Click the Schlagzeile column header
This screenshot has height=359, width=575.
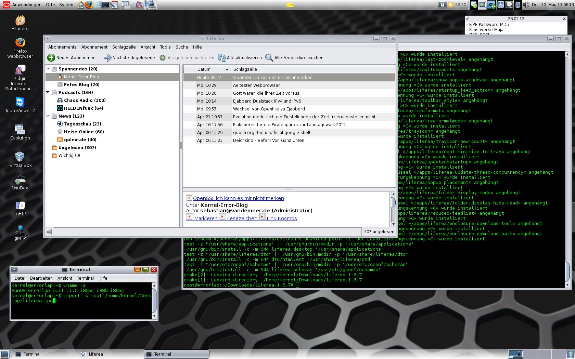click(x=313, y=69)
